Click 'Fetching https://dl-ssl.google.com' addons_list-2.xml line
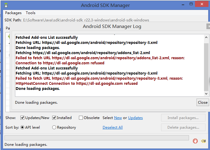210x150 pixels. coord(83,53)
